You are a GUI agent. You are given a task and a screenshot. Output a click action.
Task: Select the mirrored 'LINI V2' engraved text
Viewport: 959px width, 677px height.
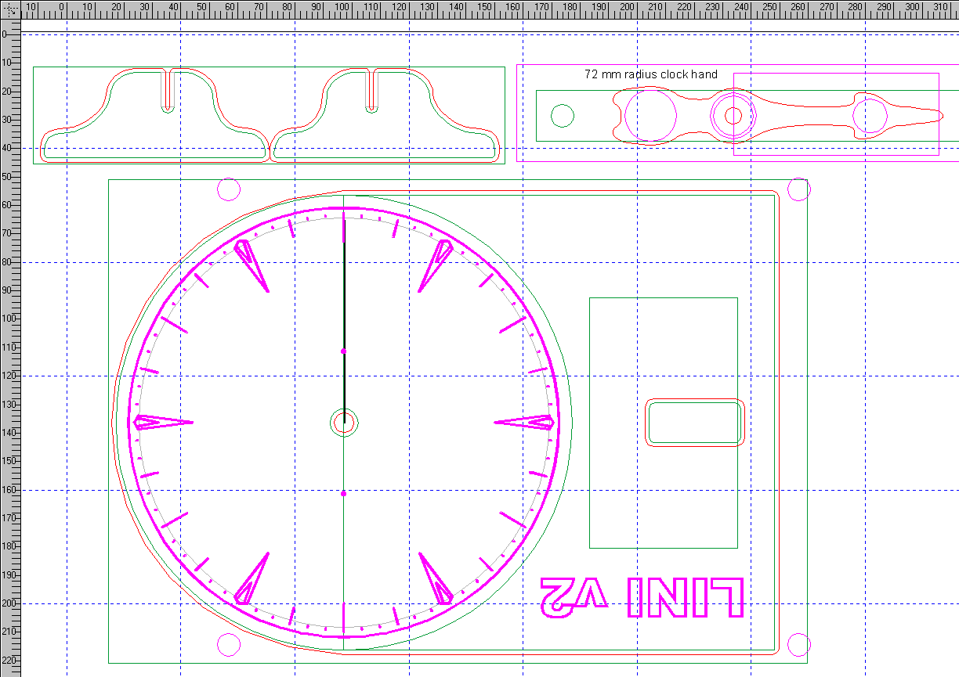pos(642,598)
